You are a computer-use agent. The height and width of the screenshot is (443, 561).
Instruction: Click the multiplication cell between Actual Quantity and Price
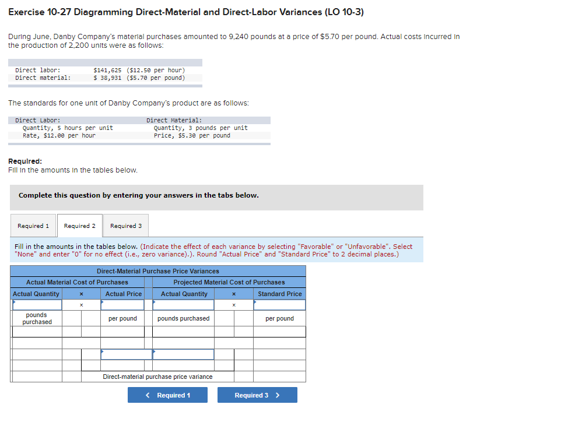tap(82, 305)
